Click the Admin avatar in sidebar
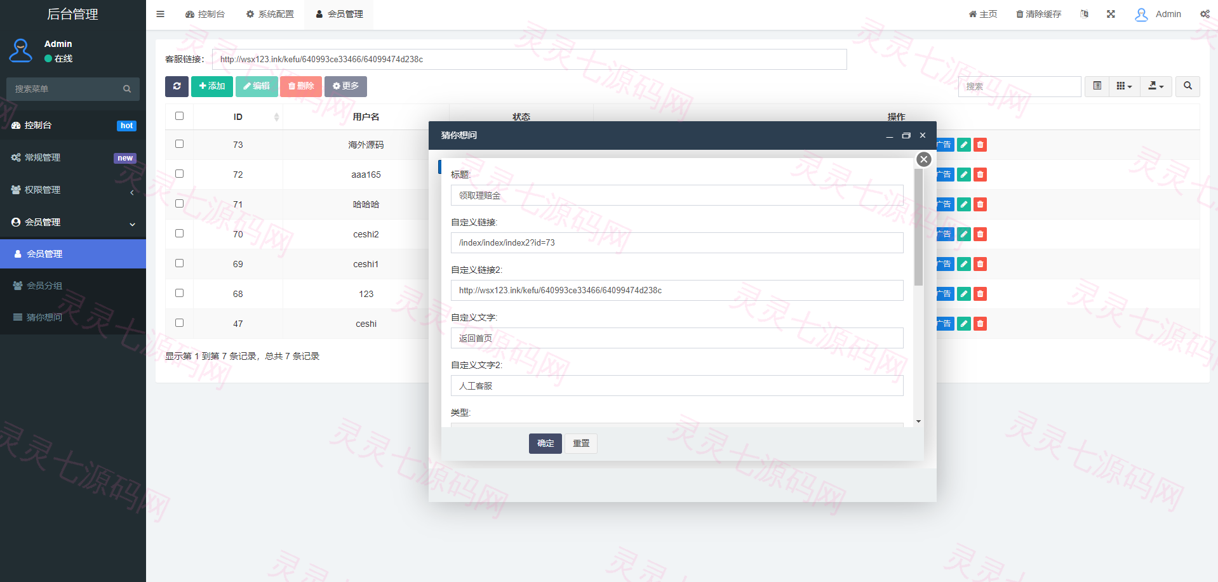Image resolution: width=1218 pixels, height=582 pixels. [21, 51]
